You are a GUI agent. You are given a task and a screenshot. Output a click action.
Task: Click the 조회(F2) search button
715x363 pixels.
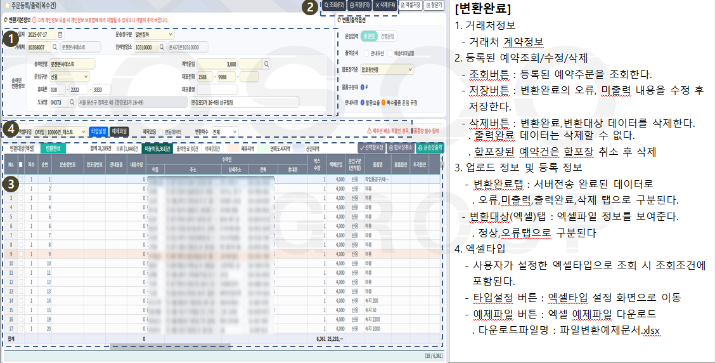pyautogui.click(x=334, y=5)
